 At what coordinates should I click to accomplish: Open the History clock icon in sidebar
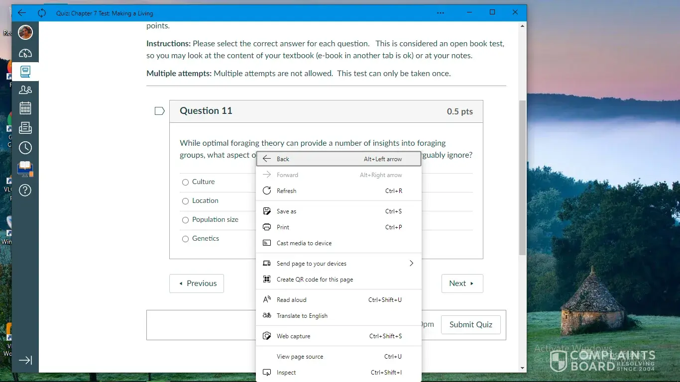[25, 148]
